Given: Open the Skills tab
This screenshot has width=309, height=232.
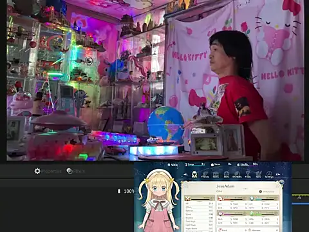Looking at the screenshot, I should [x=227, y=175].
